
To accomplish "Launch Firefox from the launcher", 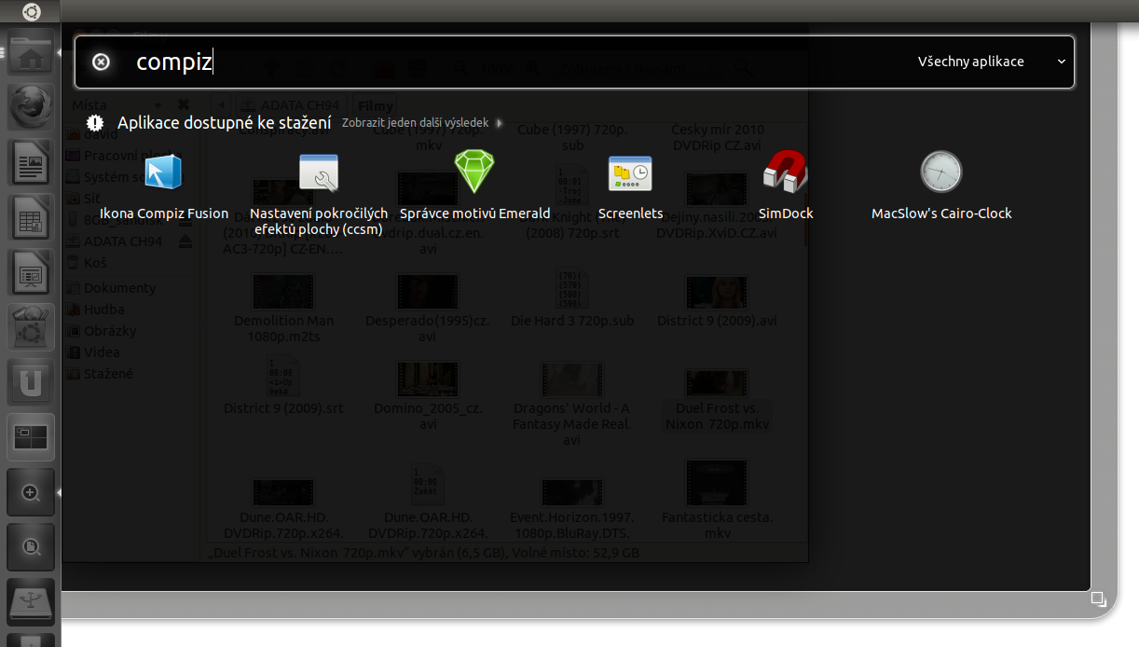I will click(x=31, y=109).
